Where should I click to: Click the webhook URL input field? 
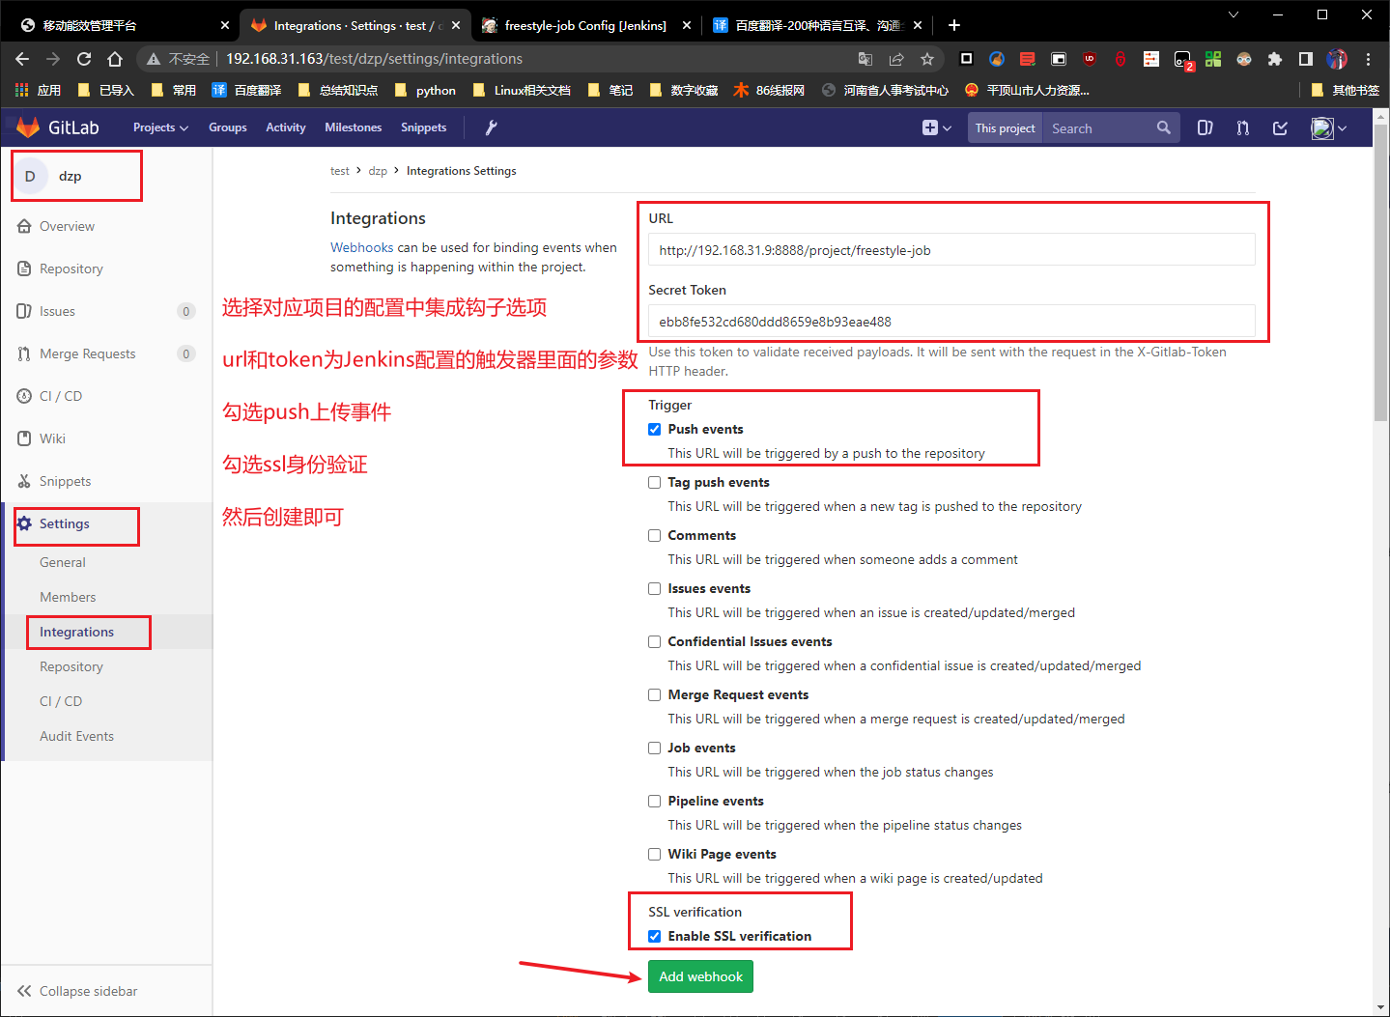(951, 250)
